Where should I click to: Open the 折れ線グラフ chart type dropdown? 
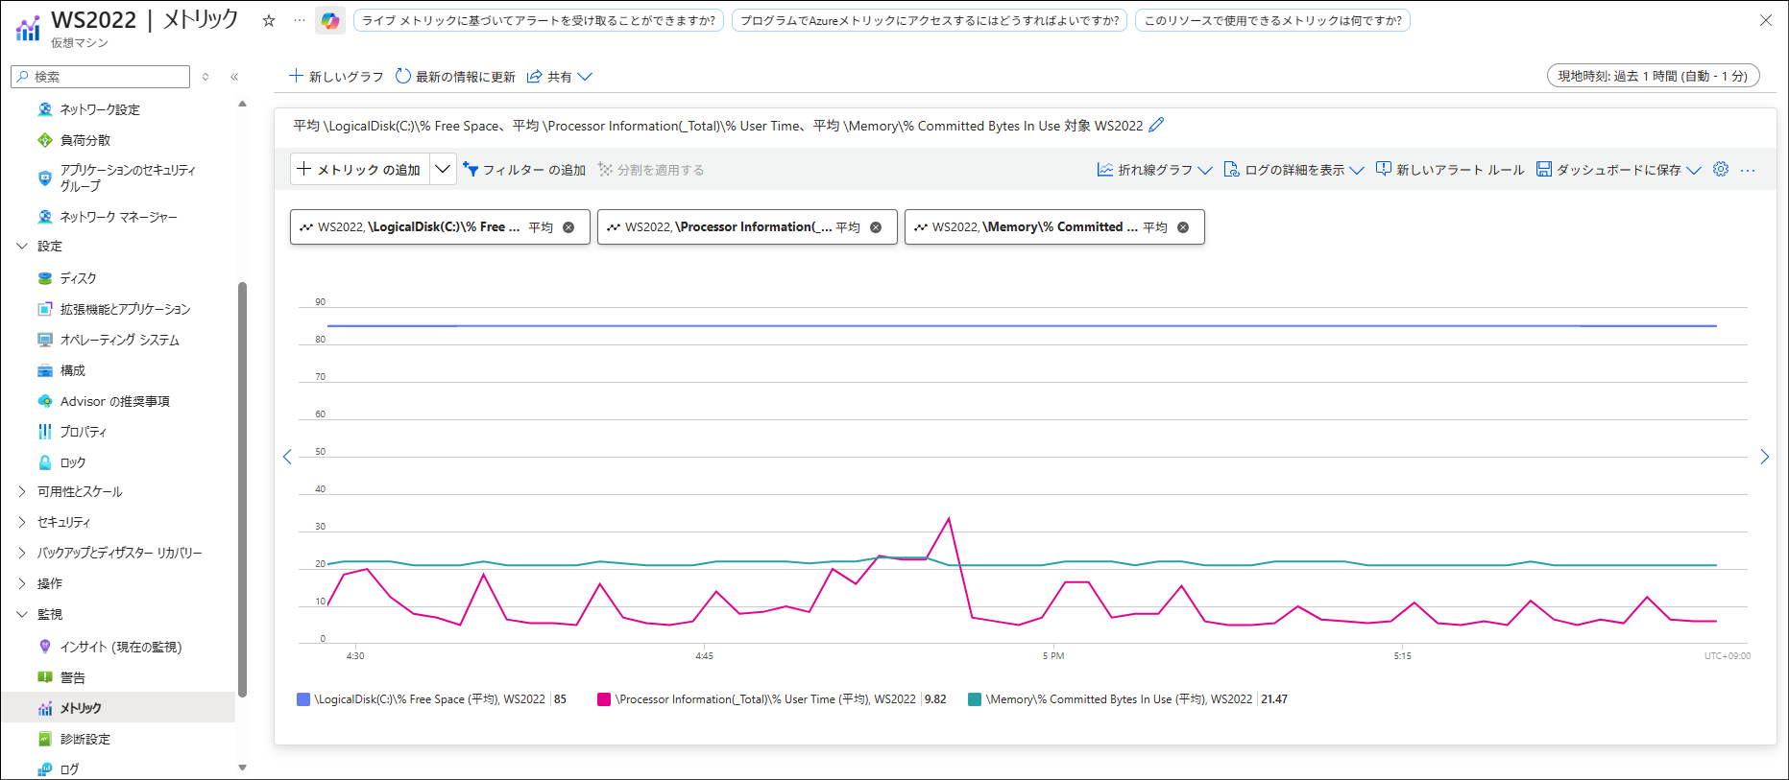(x=1155, y=170)
